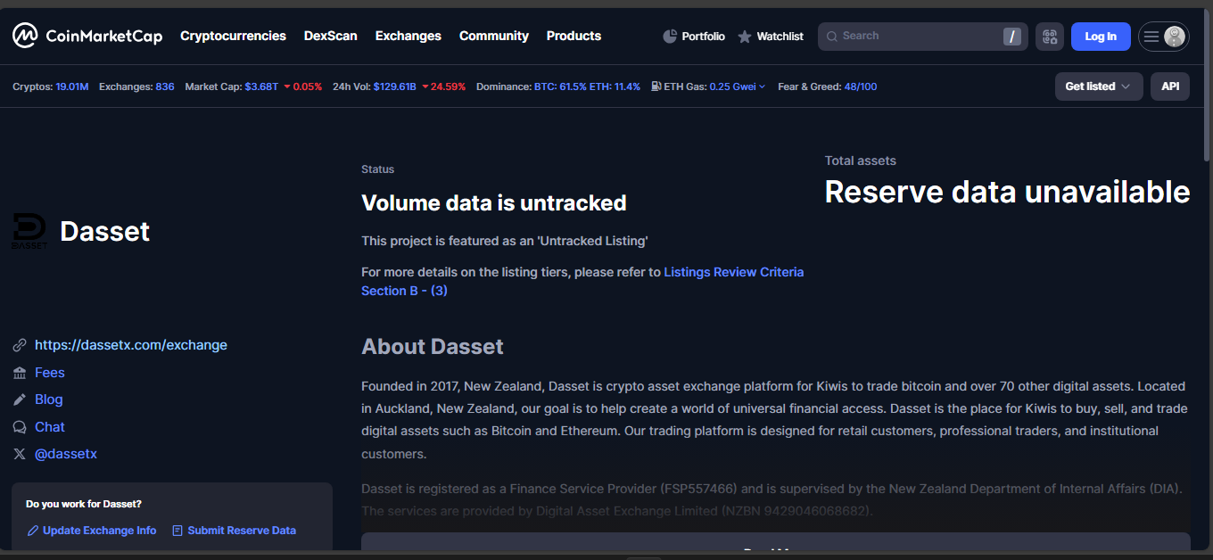This screenshot has width=1213, height=560.
Task: Click the 24h Vol $129.61B value
Action: click(394, 86)
